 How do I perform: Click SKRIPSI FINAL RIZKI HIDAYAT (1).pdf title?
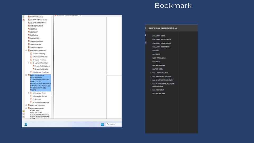[163, 28]
